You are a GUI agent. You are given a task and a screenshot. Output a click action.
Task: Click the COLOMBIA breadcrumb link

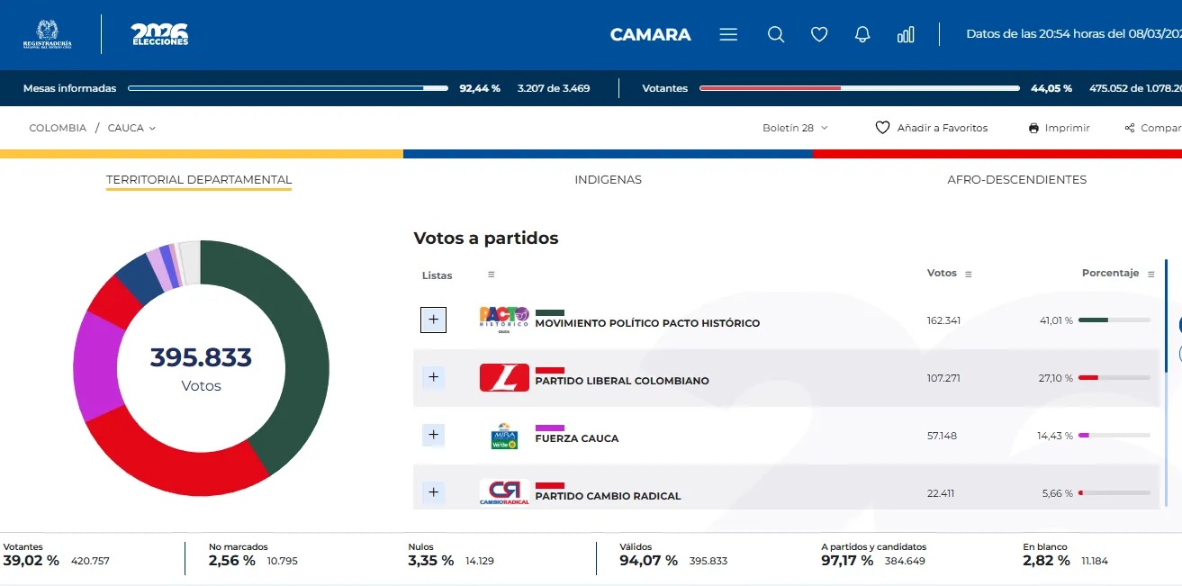(57, 128)
